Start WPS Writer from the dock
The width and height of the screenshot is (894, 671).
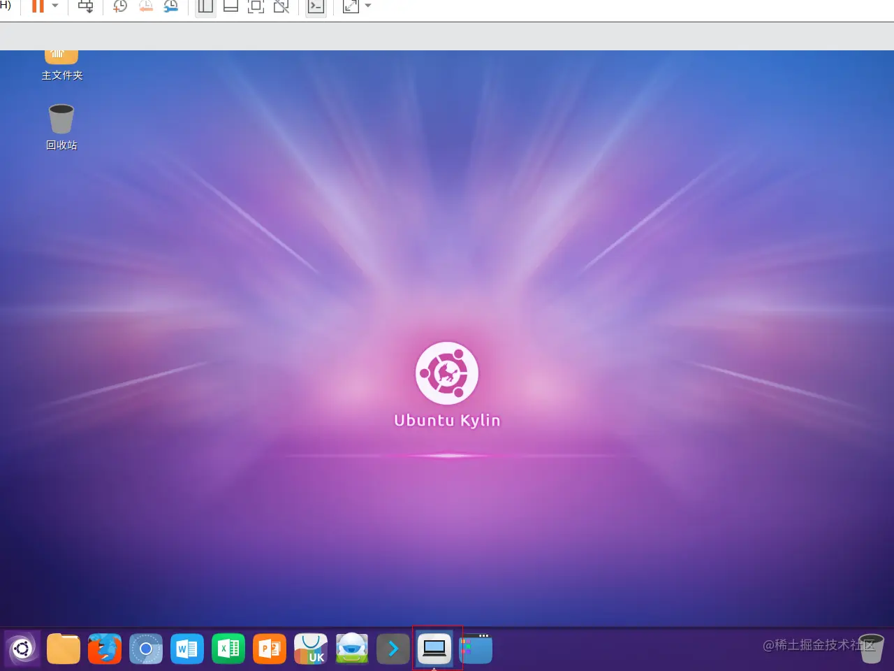click(187, 649)
